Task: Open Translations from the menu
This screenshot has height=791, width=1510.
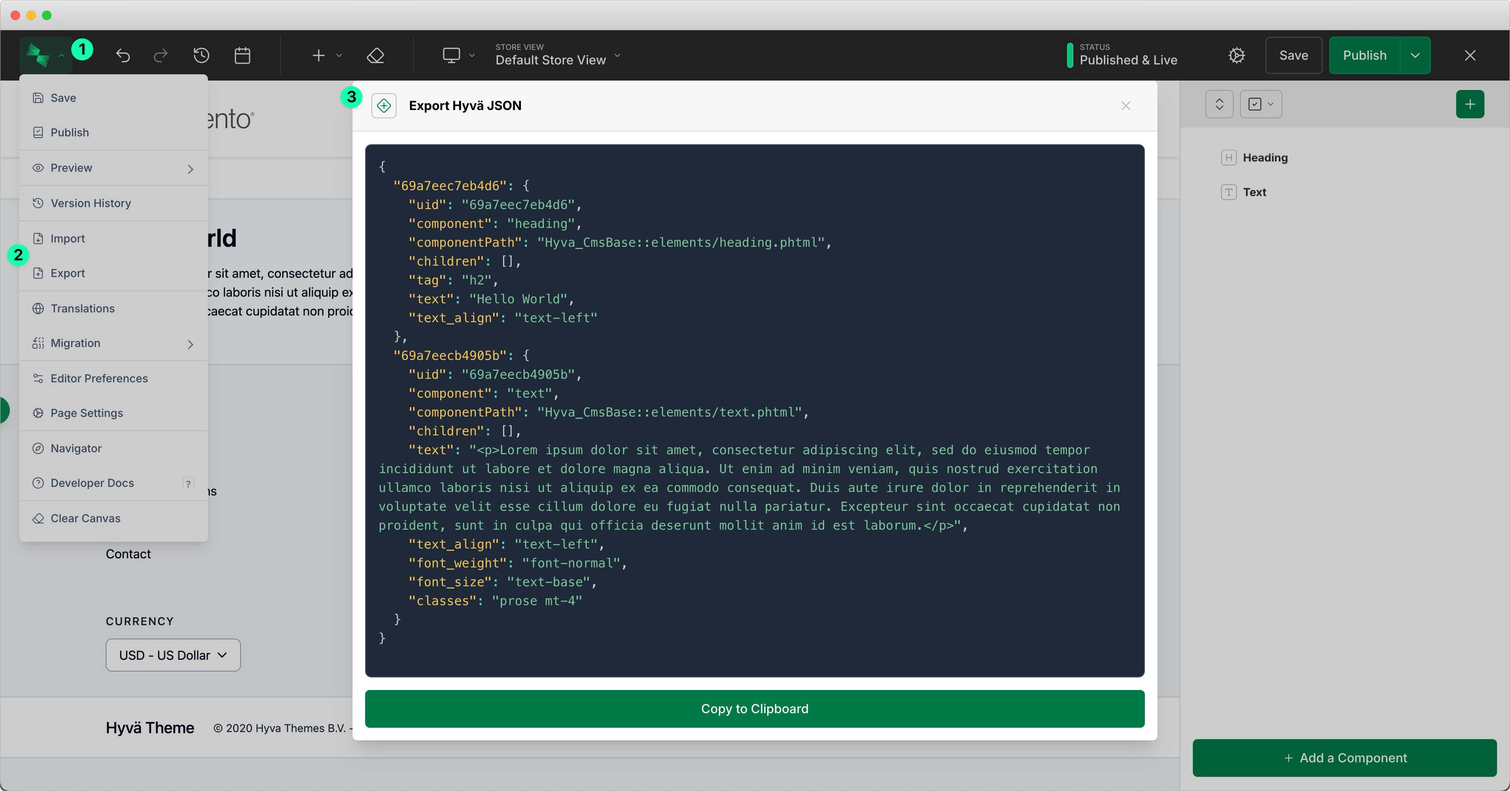Action: coord(113,308)
